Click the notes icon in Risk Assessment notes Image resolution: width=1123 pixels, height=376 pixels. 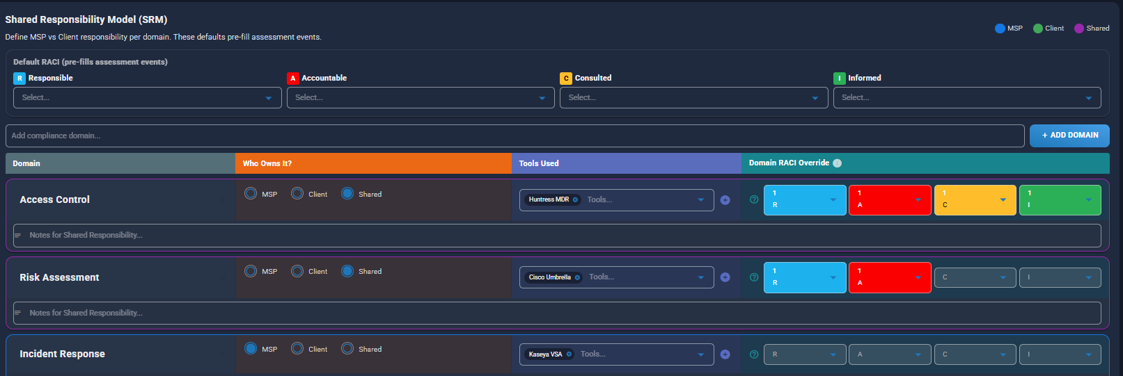point(18,313)
